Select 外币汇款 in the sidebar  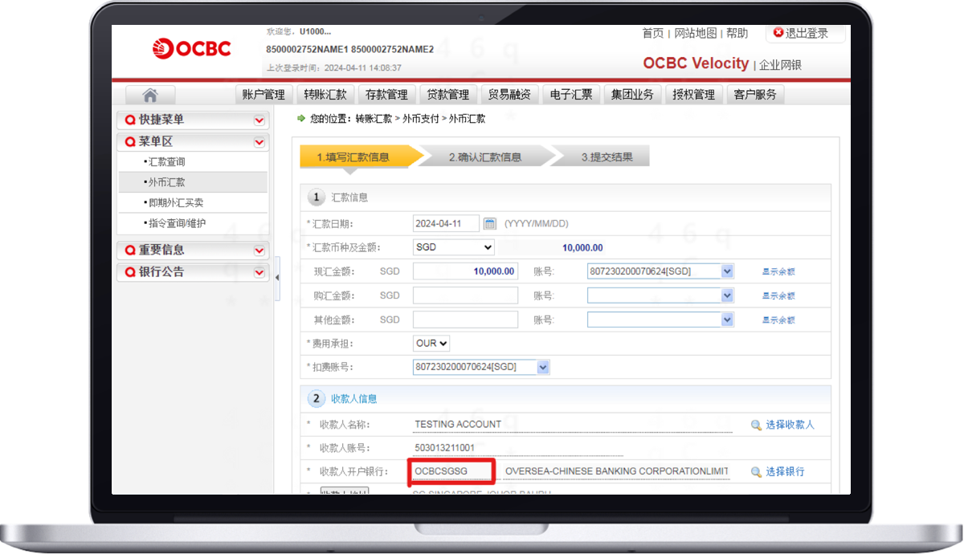(193, 182)
